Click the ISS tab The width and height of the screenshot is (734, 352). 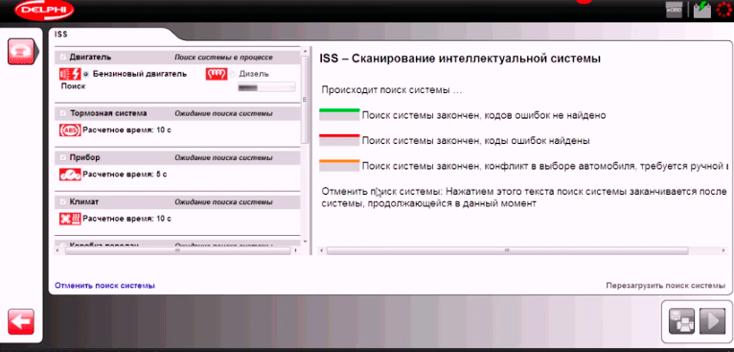(61, 35)
